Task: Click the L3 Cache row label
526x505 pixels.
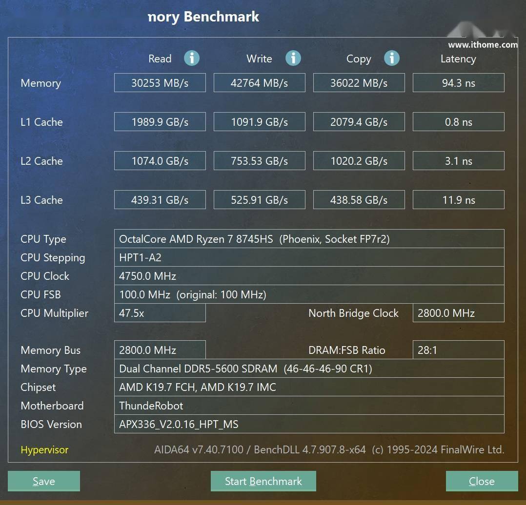Action: click(41, 200)
